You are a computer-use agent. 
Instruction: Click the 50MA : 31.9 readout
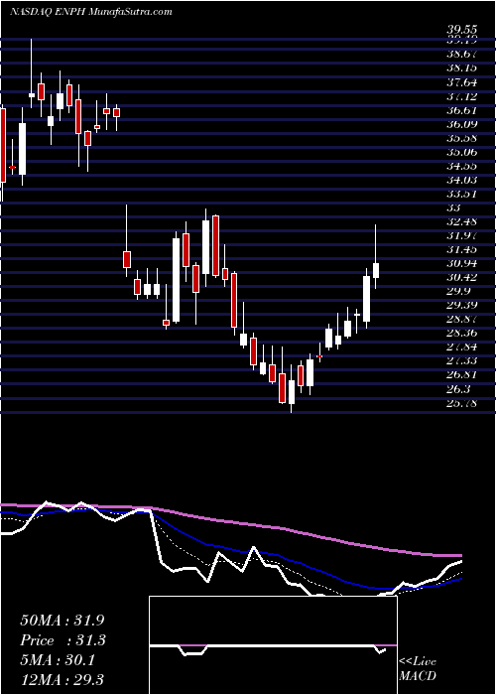click(62, 621)
